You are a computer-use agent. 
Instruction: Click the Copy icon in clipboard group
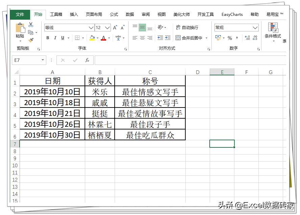click(31, 32)
